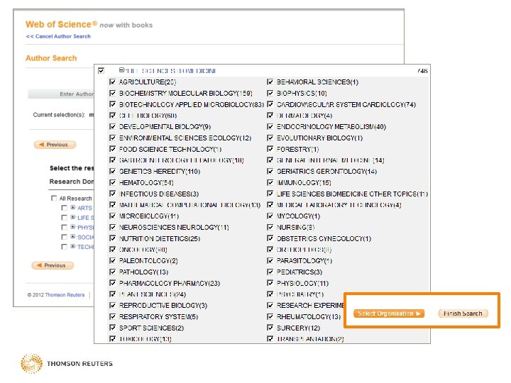Click the PARASITOLOGY(1) label
511x383 pixels.
(x=304, y=261)
